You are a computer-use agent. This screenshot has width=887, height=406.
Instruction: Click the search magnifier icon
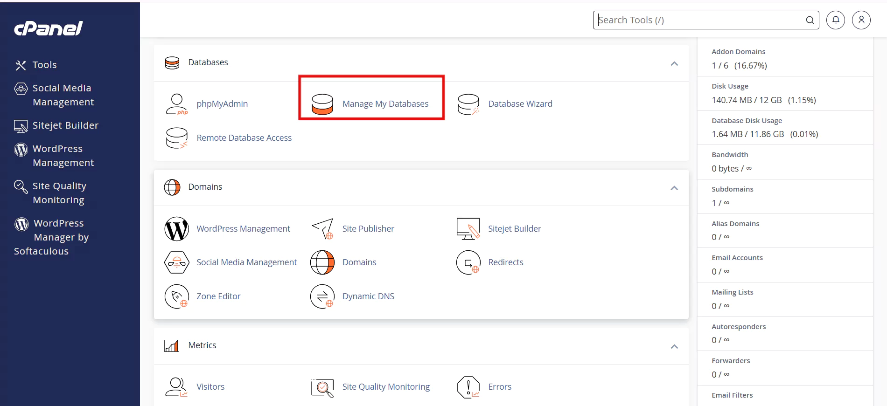click(810, 20)
